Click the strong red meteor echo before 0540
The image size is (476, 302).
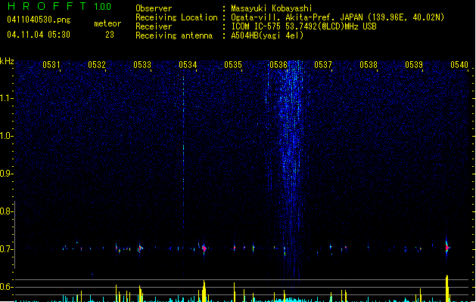point(447,248)
